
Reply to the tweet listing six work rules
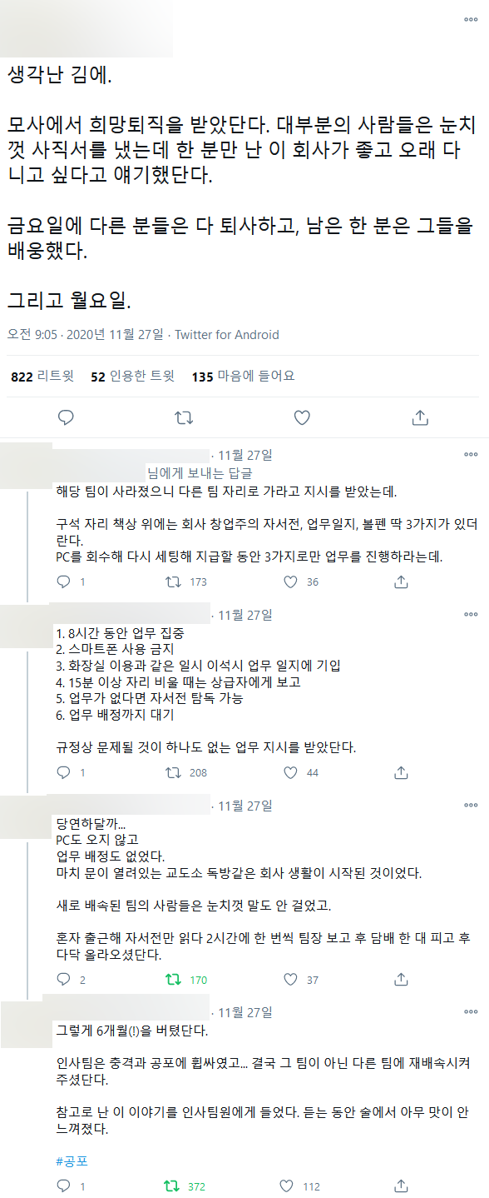click(x=63, y=772)
